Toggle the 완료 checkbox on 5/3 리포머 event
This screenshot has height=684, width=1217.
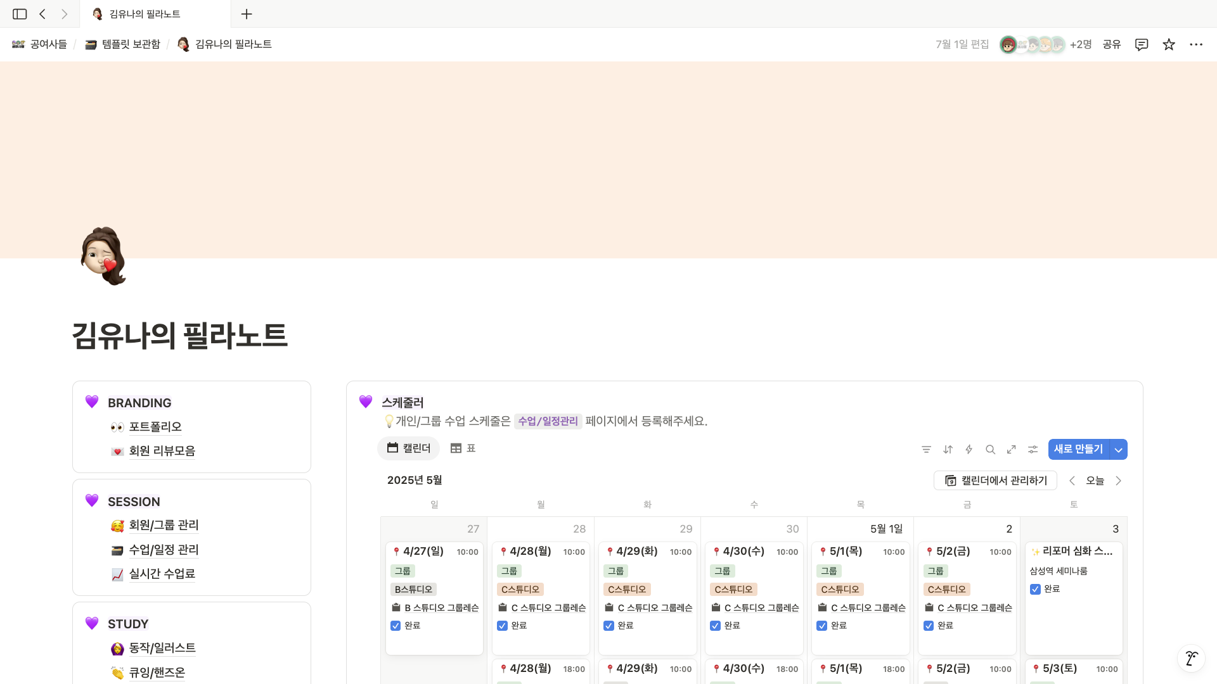[x=1035, y=589]
